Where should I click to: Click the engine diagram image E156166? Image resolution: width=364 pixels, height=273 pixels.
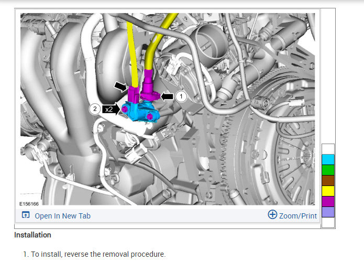(168, 109)
